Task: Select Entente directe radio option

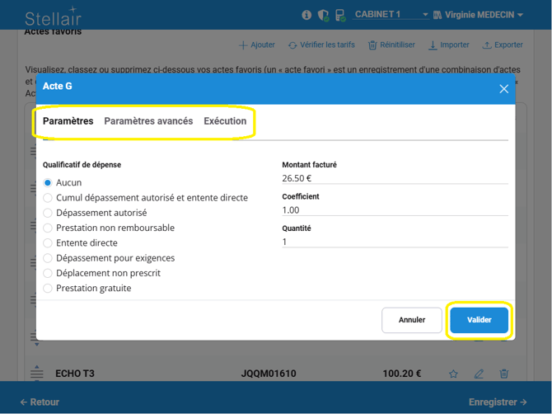Action: pos(48,243)
